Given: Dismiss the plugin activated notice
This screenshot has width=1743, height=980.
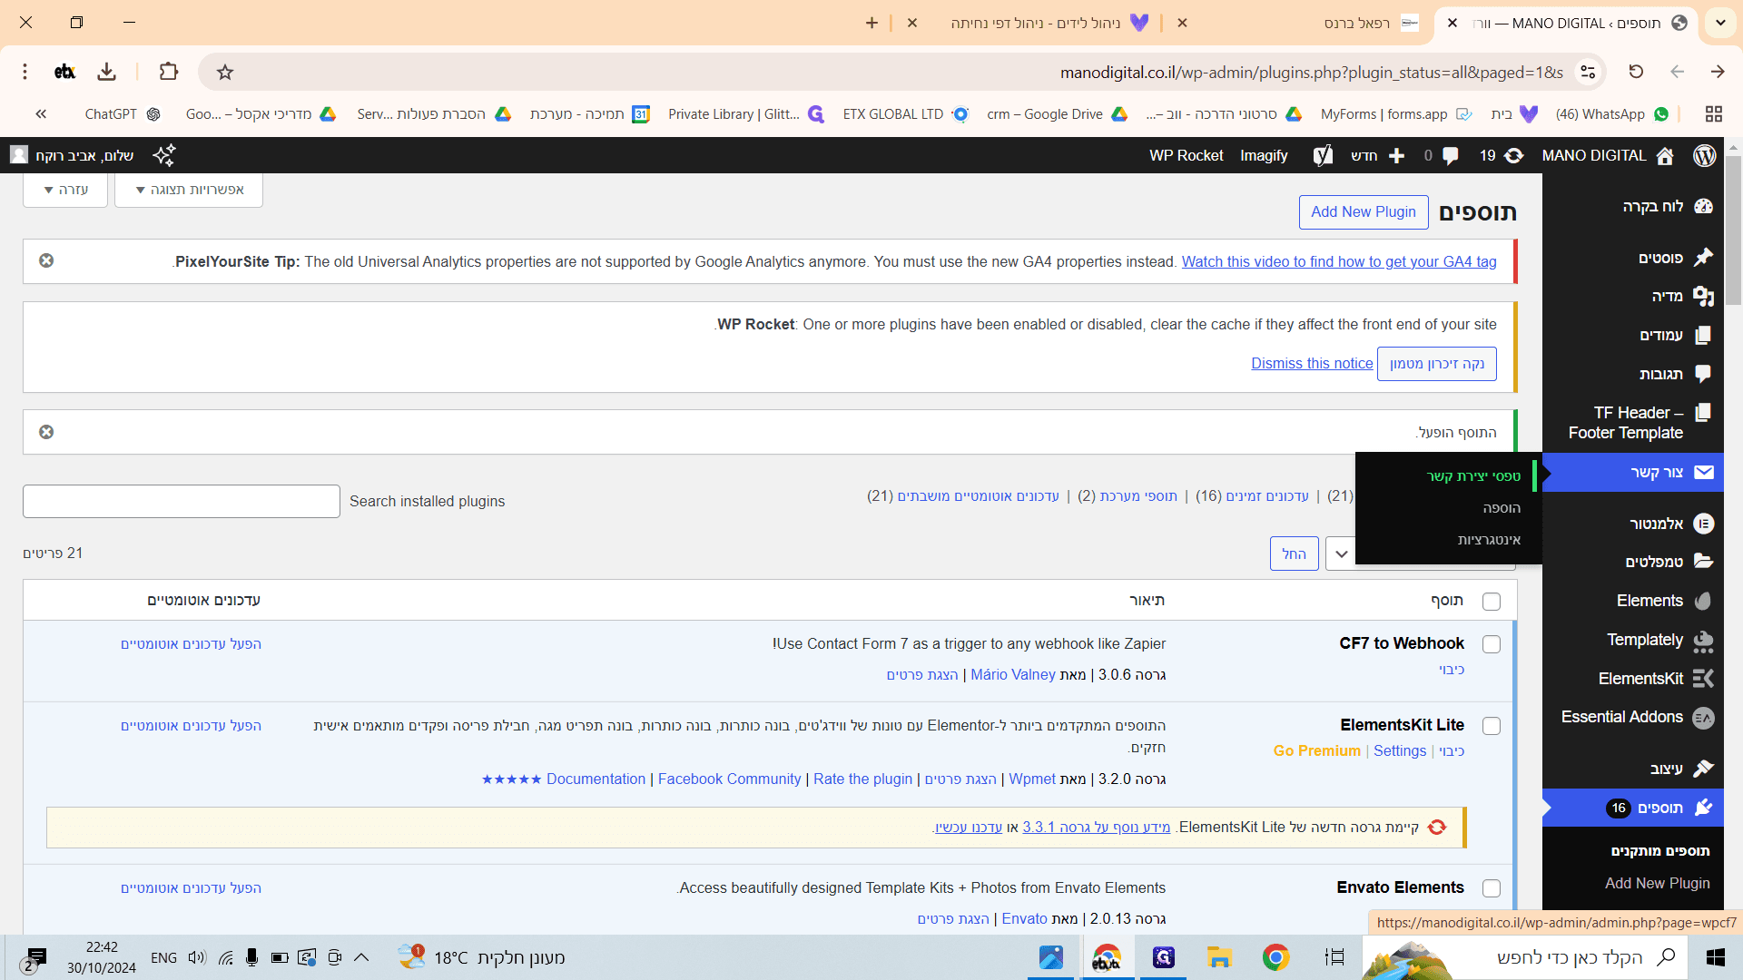Looking at the screenshot, I should click(46, 432).
